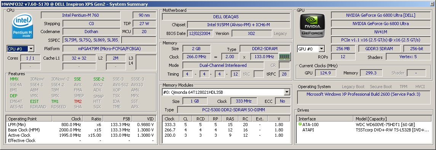The height and width of the screenshot is (150, 436).
Task: Click the memory clock 266.0 MHz field
Action: click(196, 57)
